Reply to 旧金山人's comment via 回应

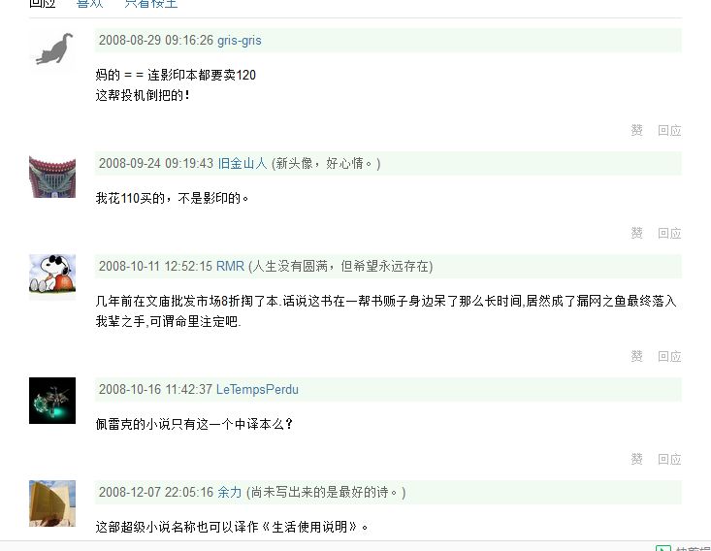coord(669,233)
